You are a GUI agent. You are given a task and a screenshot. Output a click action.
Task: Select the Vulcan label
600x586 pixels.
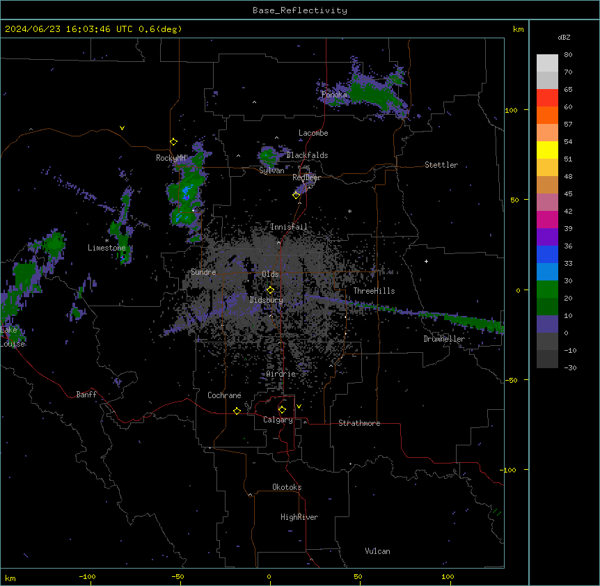pos(377,551)
